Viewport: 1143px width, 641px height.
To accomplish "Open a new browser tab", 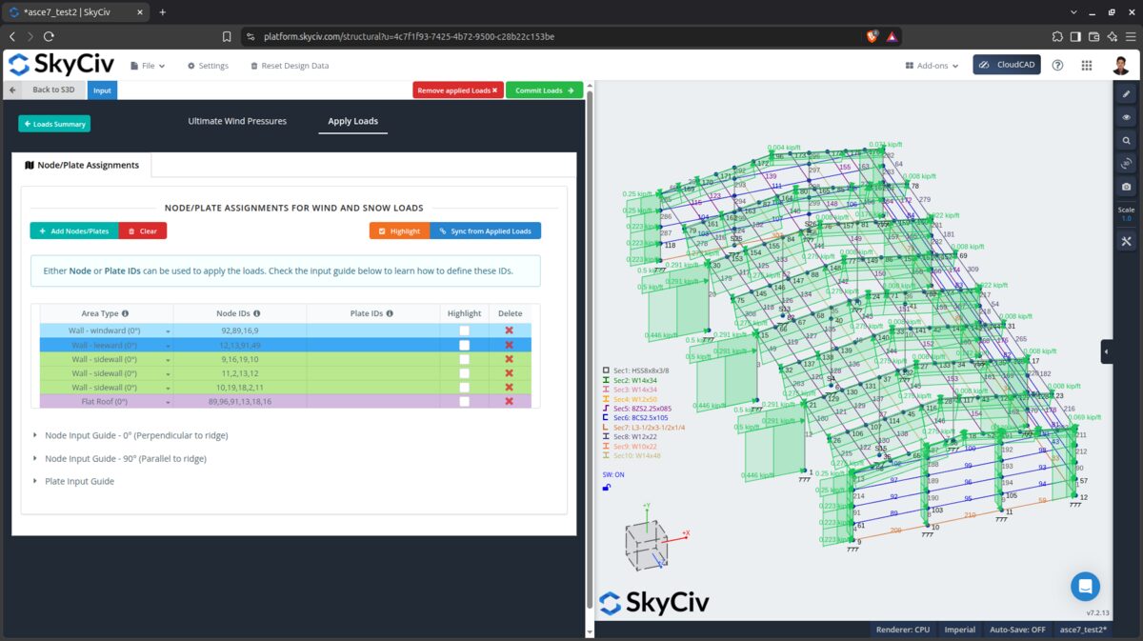I will 163,12.
